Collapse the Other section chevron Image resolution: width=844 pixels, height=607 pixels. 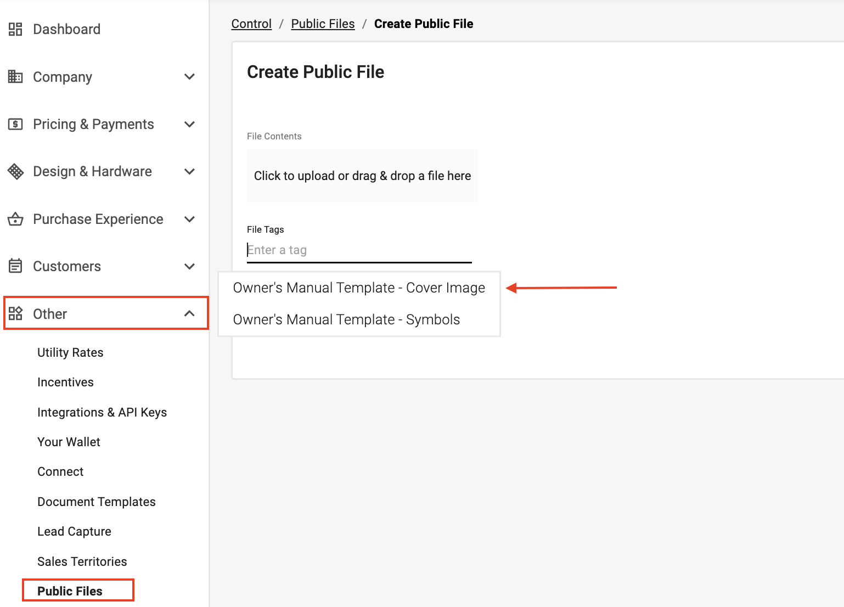[x=190, y=313]
